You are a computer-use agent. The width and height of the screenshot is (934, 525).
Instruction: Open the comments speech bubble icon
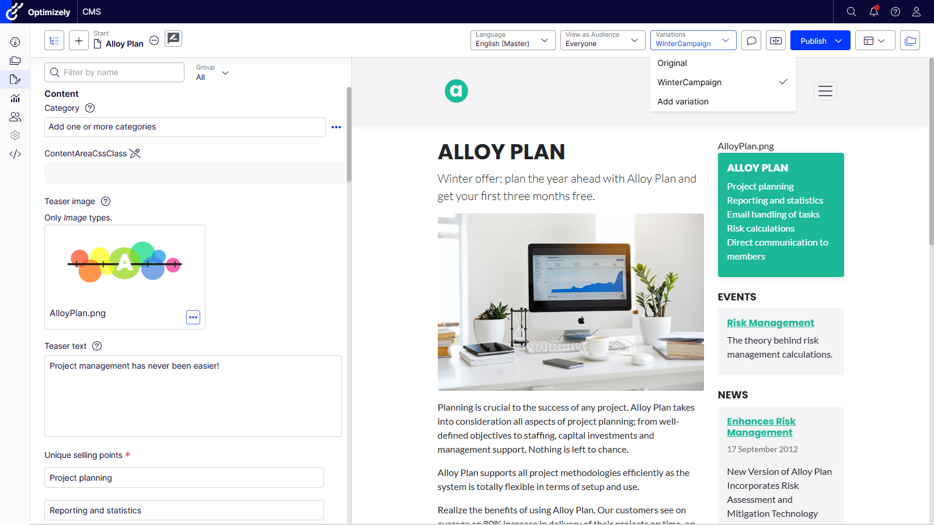tap(752, 41)
